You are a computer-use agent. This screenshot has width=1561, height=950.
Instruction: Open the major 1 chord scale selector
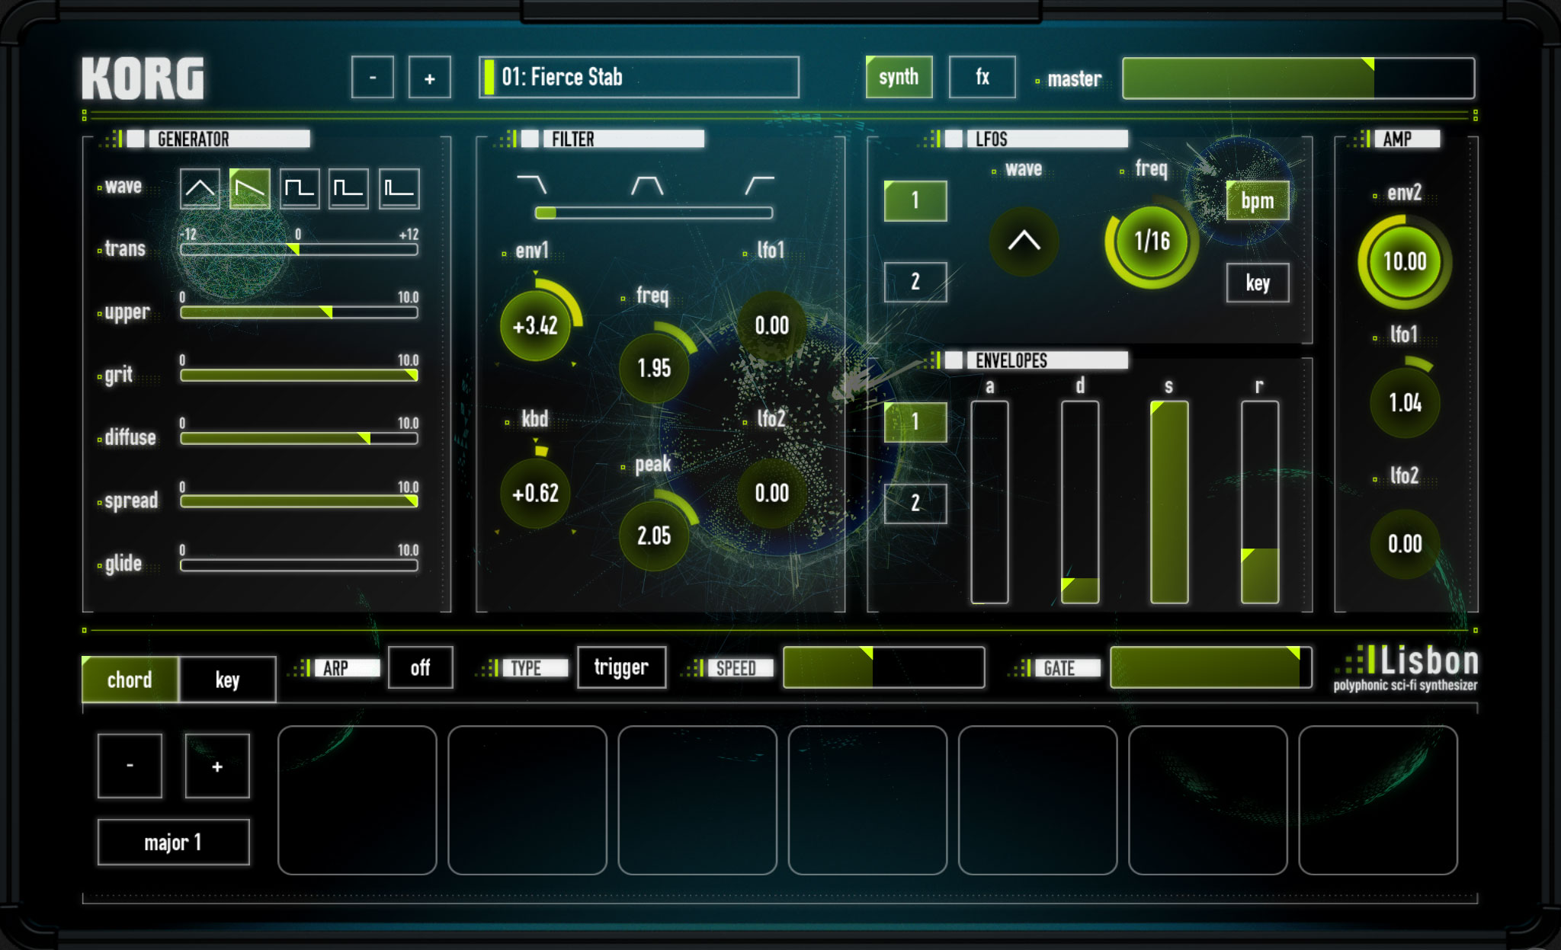tap(173, 842)
